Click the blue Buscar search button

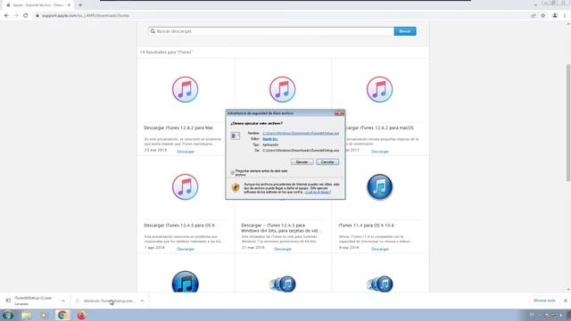[405, 31]
